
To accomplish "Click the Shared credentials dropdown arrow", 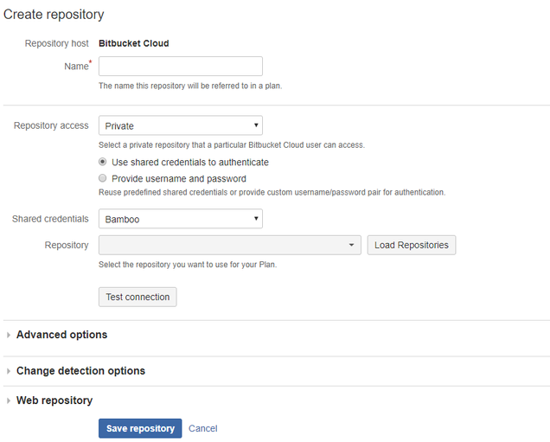I will 256,219.
